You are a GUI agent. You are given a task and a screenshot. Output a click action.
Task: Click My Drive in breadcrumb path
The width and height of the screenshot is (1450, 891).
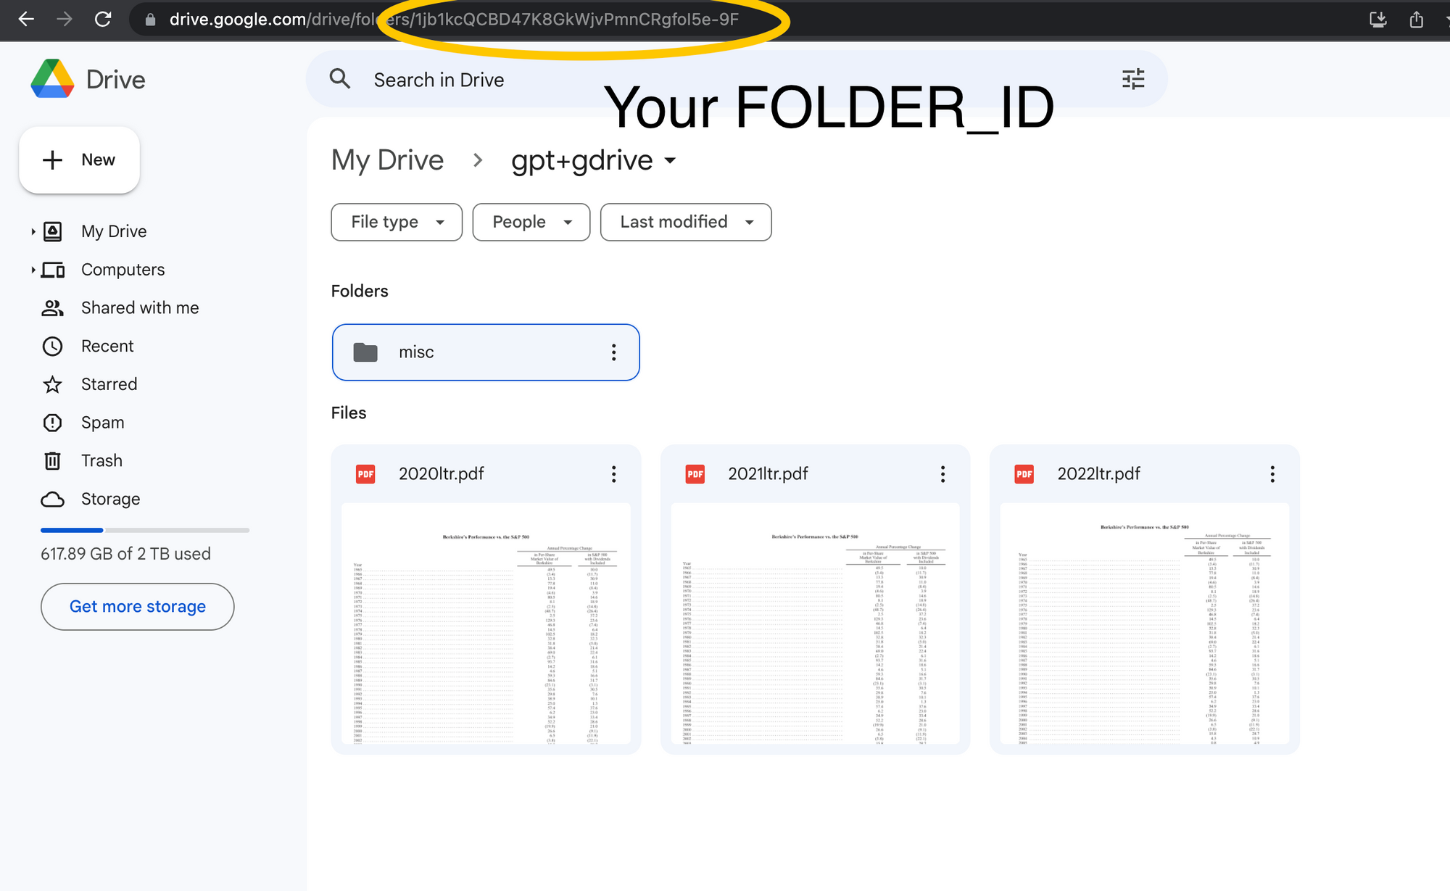point(387,160)
